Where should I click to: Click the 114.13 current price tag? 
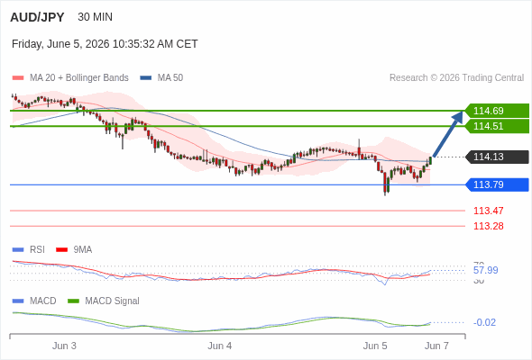pyautogui.click(x=497, y=157)
